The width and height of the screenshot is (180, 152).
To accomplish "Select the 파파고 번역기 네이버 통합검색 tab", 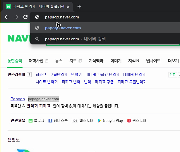I will tap(37, 7).
